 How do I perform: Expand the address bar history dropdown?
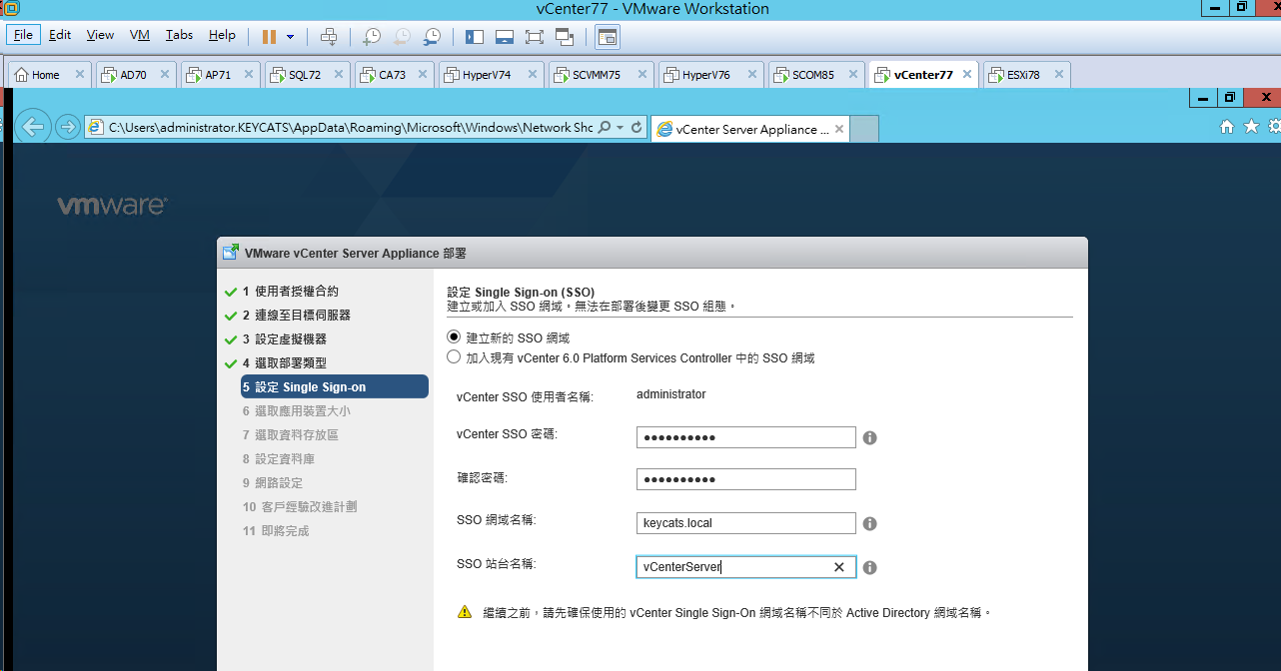click(621, 128)
